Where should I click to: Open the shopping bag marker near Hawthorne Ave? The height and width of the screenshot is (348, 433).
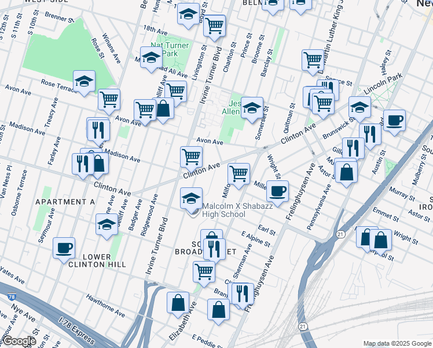pos(178,302)
